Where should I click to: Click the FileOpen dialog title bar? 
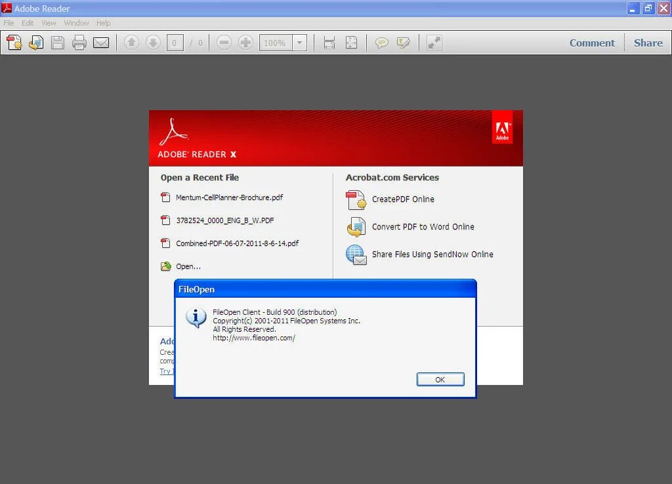(x=325, y=289)
